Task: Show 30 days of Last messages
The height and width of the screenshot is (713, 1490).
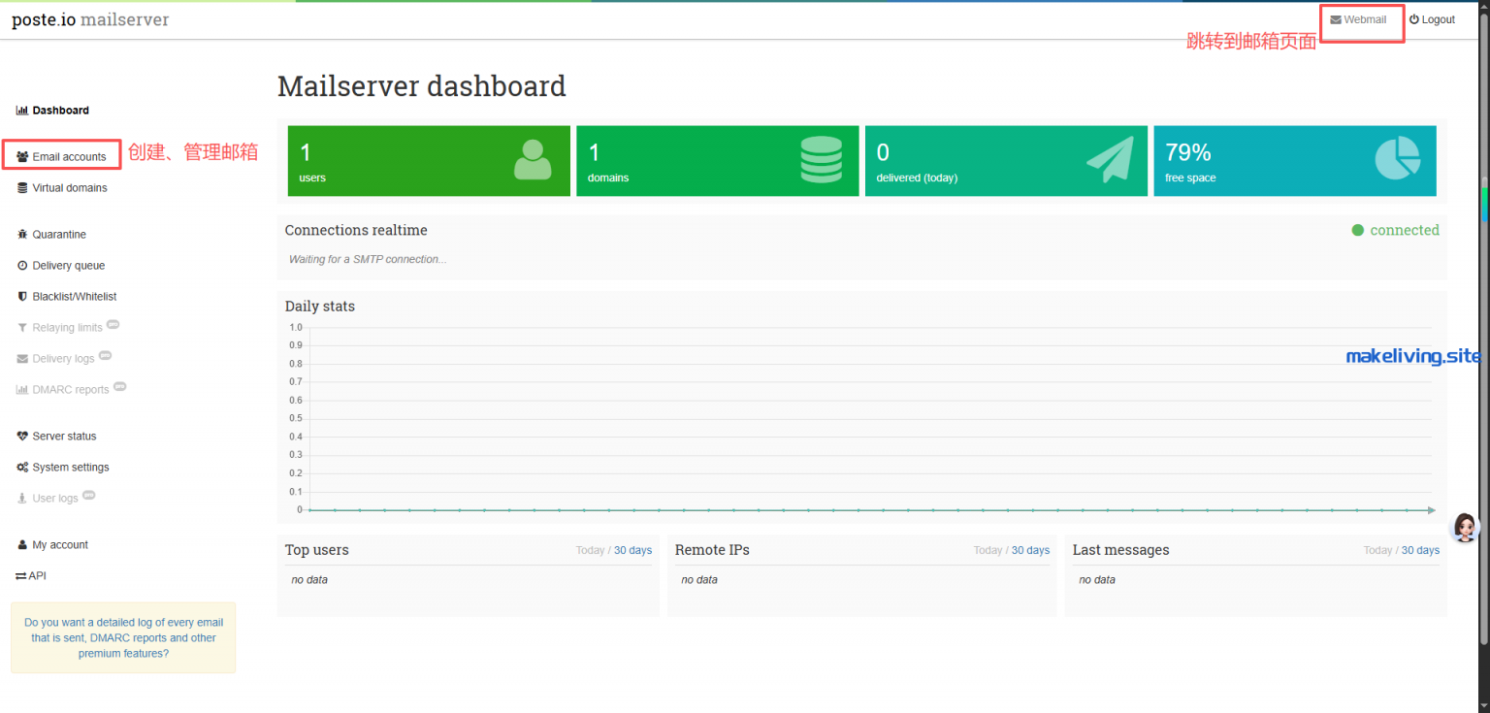Action: tap(1420, 550)
